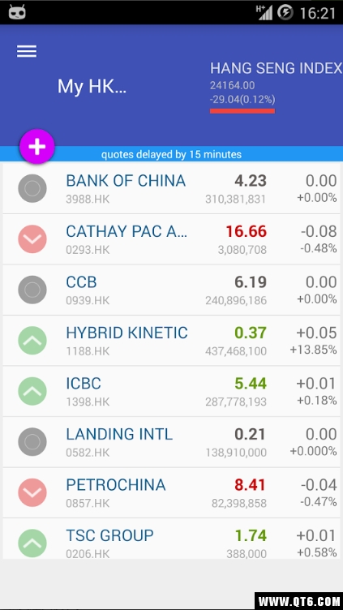Open the My HK... portfolio title
The height and width of the screenshot is (610, 343).
[x=92, y=86]
